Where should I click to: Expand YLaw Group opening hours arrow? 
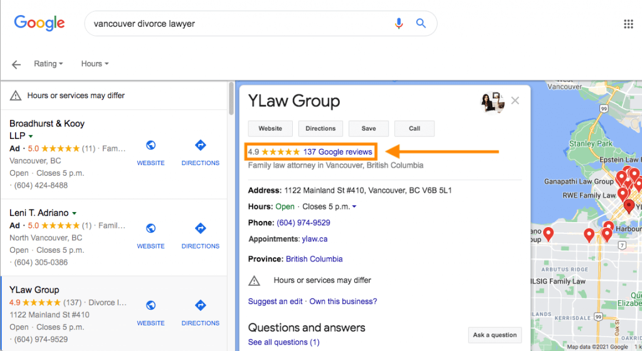pos(354,206)
